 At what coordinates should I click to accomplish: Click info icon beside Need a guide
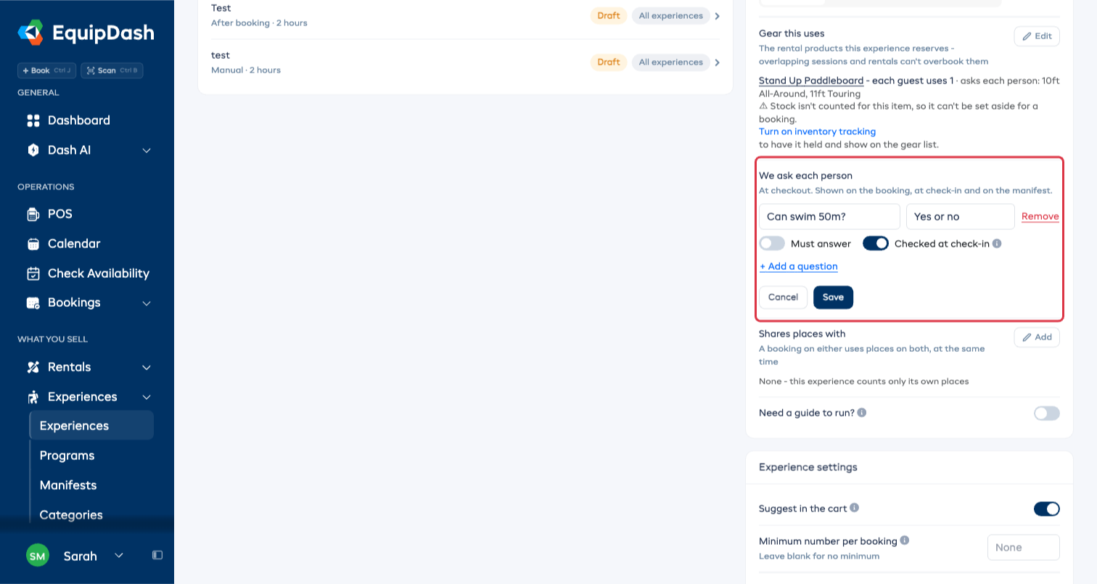click(862, 412)
